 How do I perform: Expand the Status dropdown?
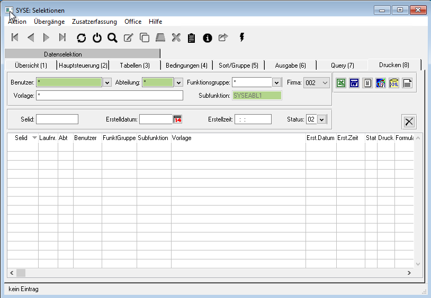(321, 119)
